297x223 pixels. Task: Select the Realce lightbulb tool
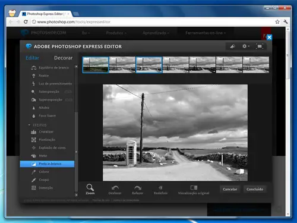click(40, 76)
